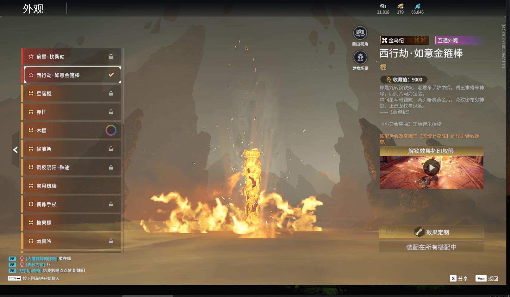Pick the 木棍 default staff
The image size is (510, 297).
tap(71, 130)
